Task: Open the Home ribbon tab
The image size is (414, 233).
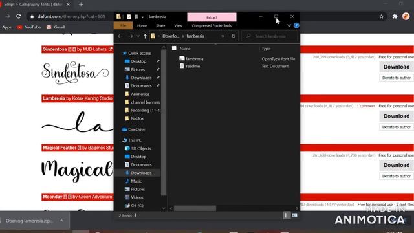Action: pos(142,26)
